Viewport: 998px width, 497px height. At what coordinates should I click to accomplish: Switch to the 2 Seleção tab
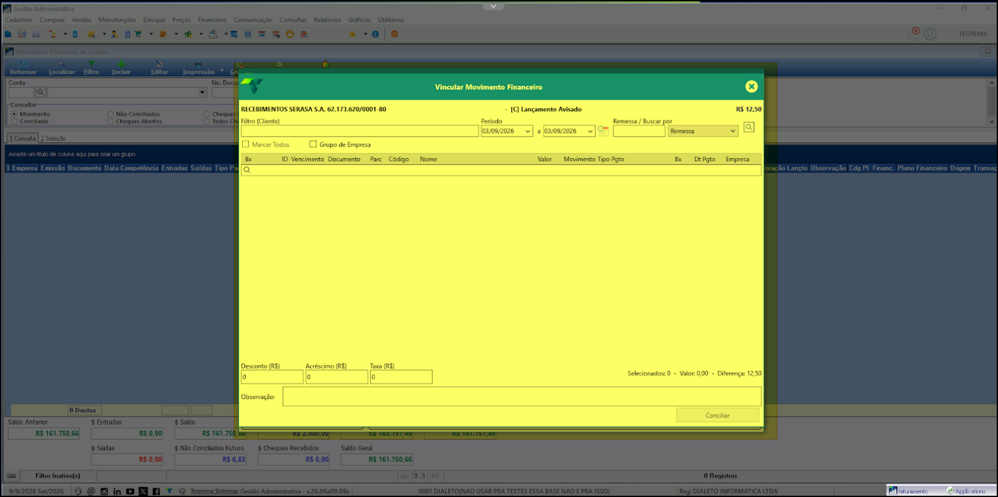[53, 138]
